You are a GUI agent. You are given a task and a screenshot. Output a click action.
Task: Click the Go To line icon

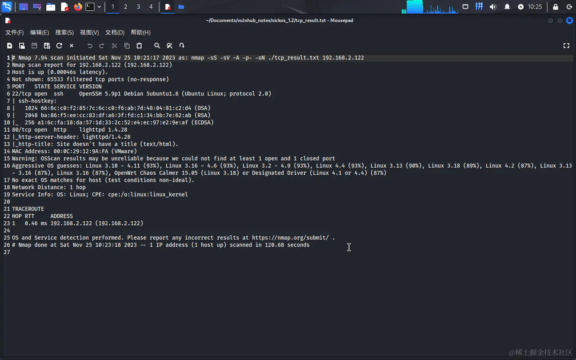tap(182, 46)
